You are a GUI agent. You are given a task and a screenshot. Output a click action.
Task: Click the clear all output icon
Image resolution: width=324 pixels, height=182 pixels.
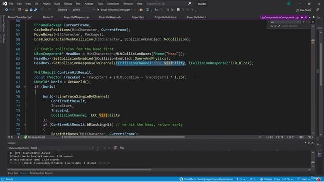point(115,148)
